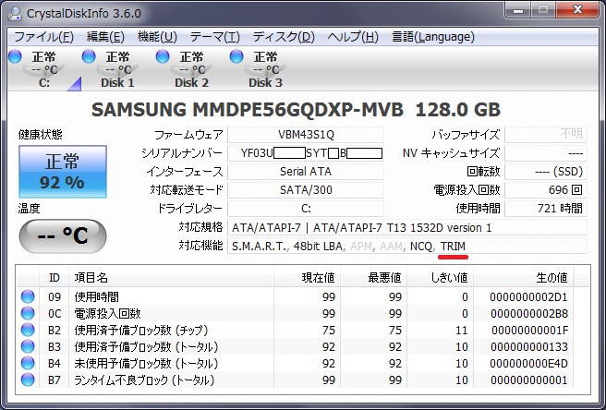606x410 pixels.
Task: Select the 使用済予備ブロック数 (トータル) row name
Action: pyautogui.click(x=146, y=346)
